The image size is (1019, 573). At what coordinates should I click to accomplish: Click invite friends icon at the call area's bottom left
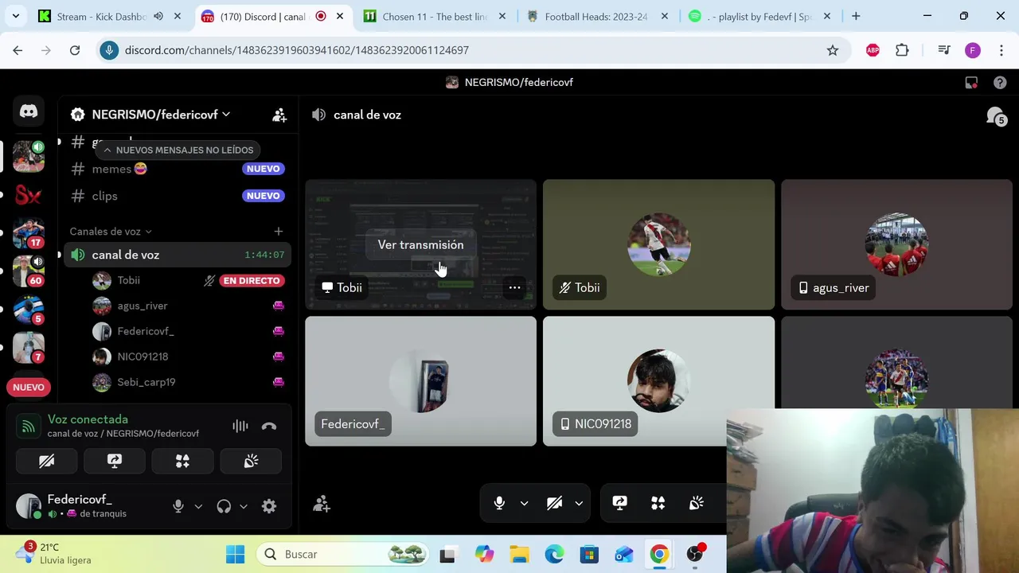[x=322, y=504]
